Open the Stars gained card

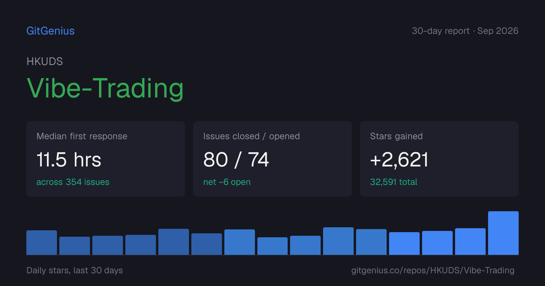pyautogui.click(x=439, y=159)
